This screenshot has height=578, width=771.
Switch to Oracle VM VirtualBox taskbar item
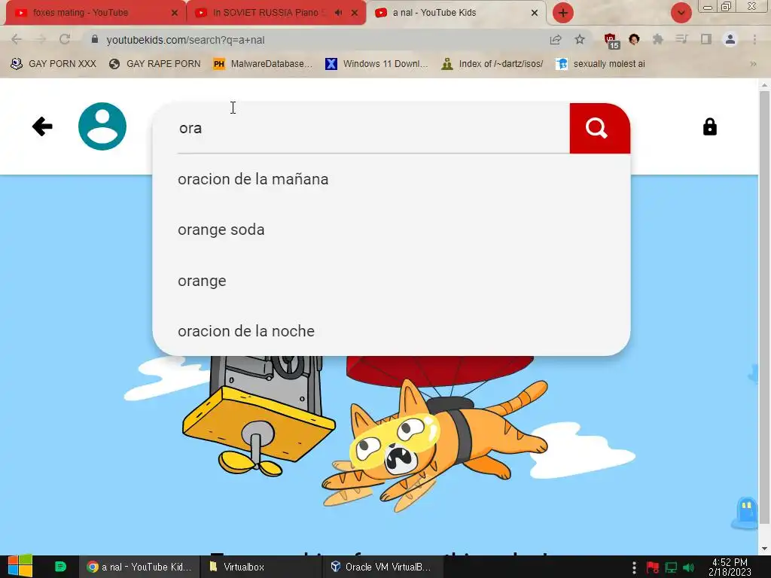[382, 567]
